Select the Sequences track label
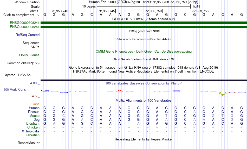The width and height of the screenshot is (247, 149). [x=31, y=43]
